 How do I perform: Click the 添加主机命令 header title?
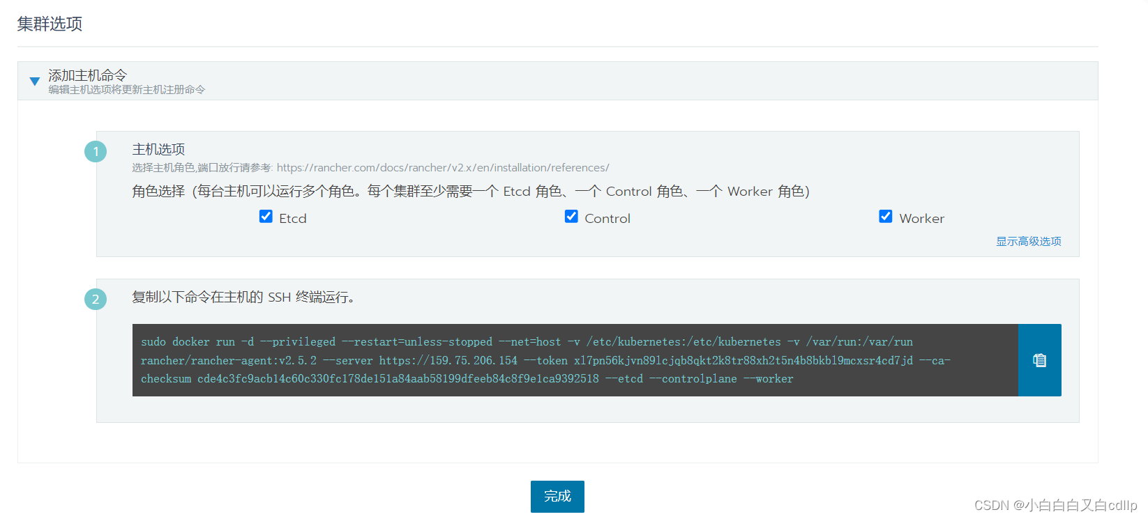coord(88,75)
